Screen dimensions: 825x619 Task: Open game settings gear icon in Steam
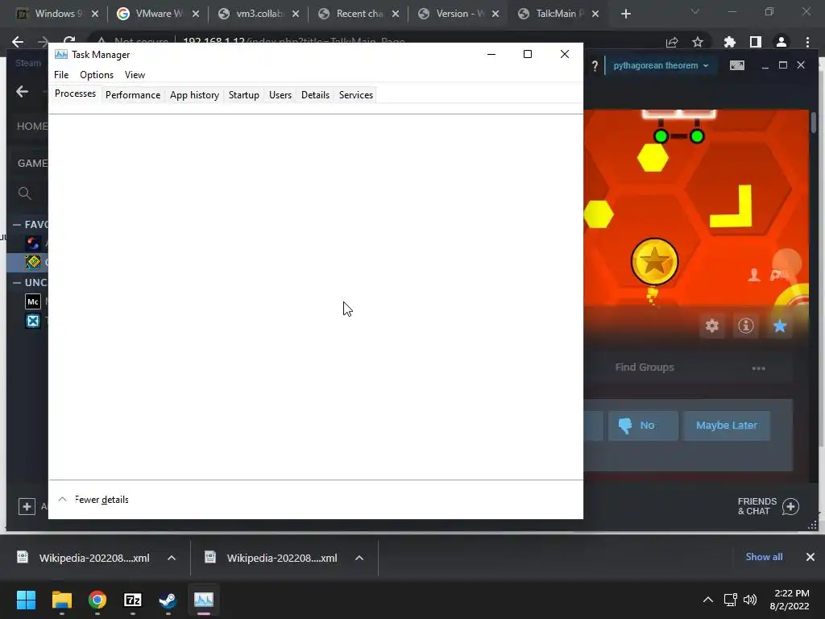712,326
